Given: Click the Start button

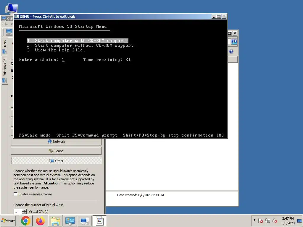Looking at the screenshot, I should pyautogui.click(x=8, y=220).
